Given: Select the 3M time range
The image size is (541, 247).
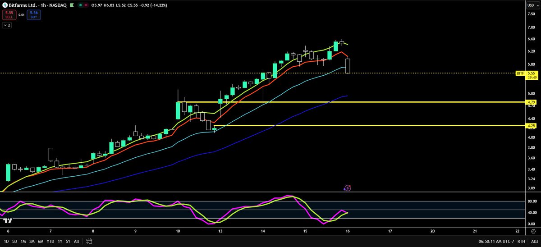Looking at the screenshot, I should pyautogui.click(x=32, y=241).
